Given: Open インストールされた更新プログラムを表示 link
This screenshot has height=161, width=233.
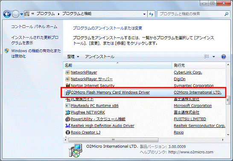Looking at the screenshot, I should 35,40.
